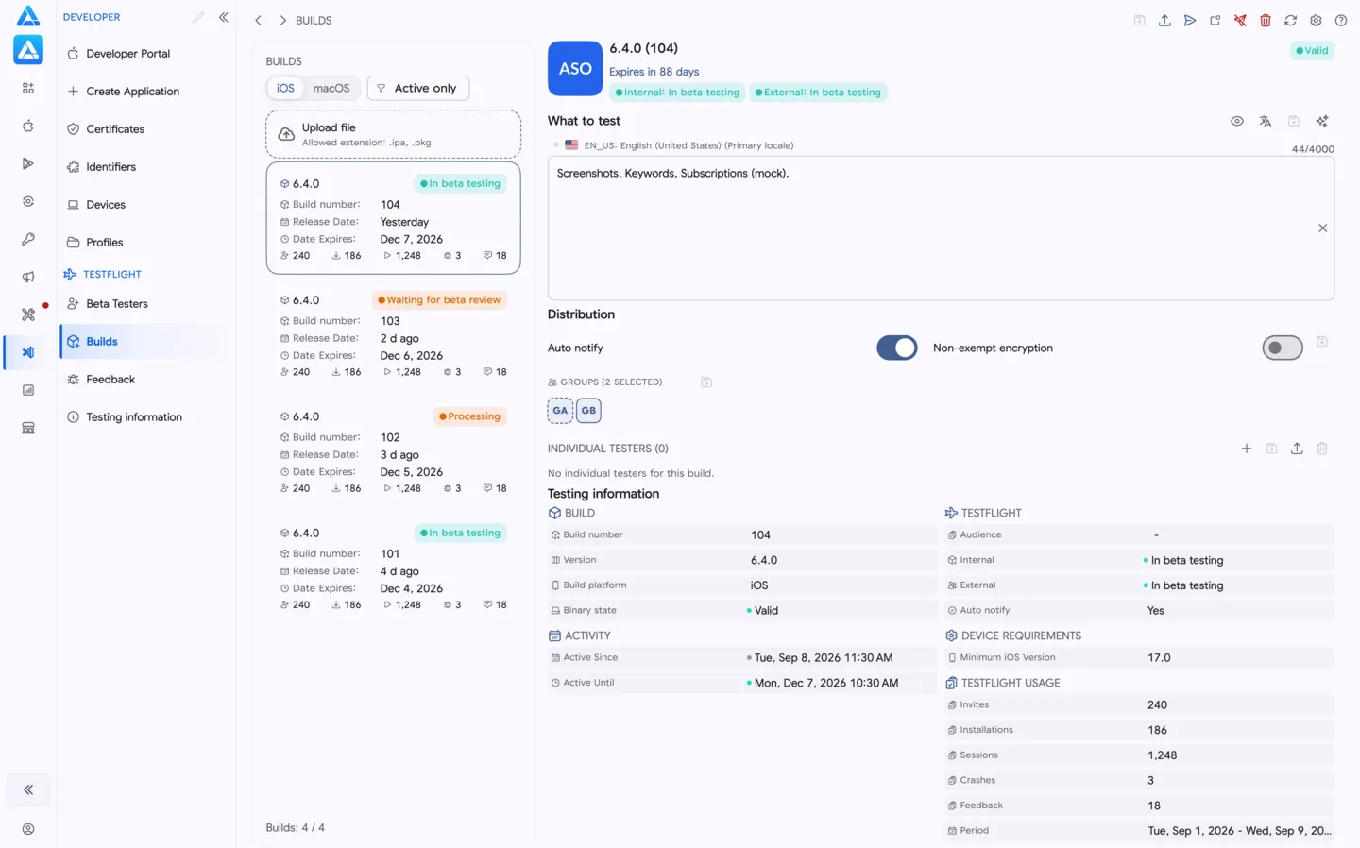The image size is (1360, 848).
Task: Click the tools icon with red dot
Action: [28, 314]
